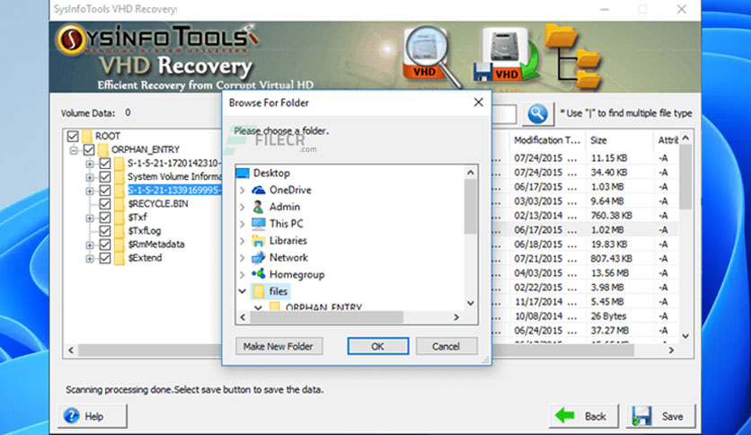751x435 pixels.
Task: Click file list scroll right arrow
Action: click(671, 351)
